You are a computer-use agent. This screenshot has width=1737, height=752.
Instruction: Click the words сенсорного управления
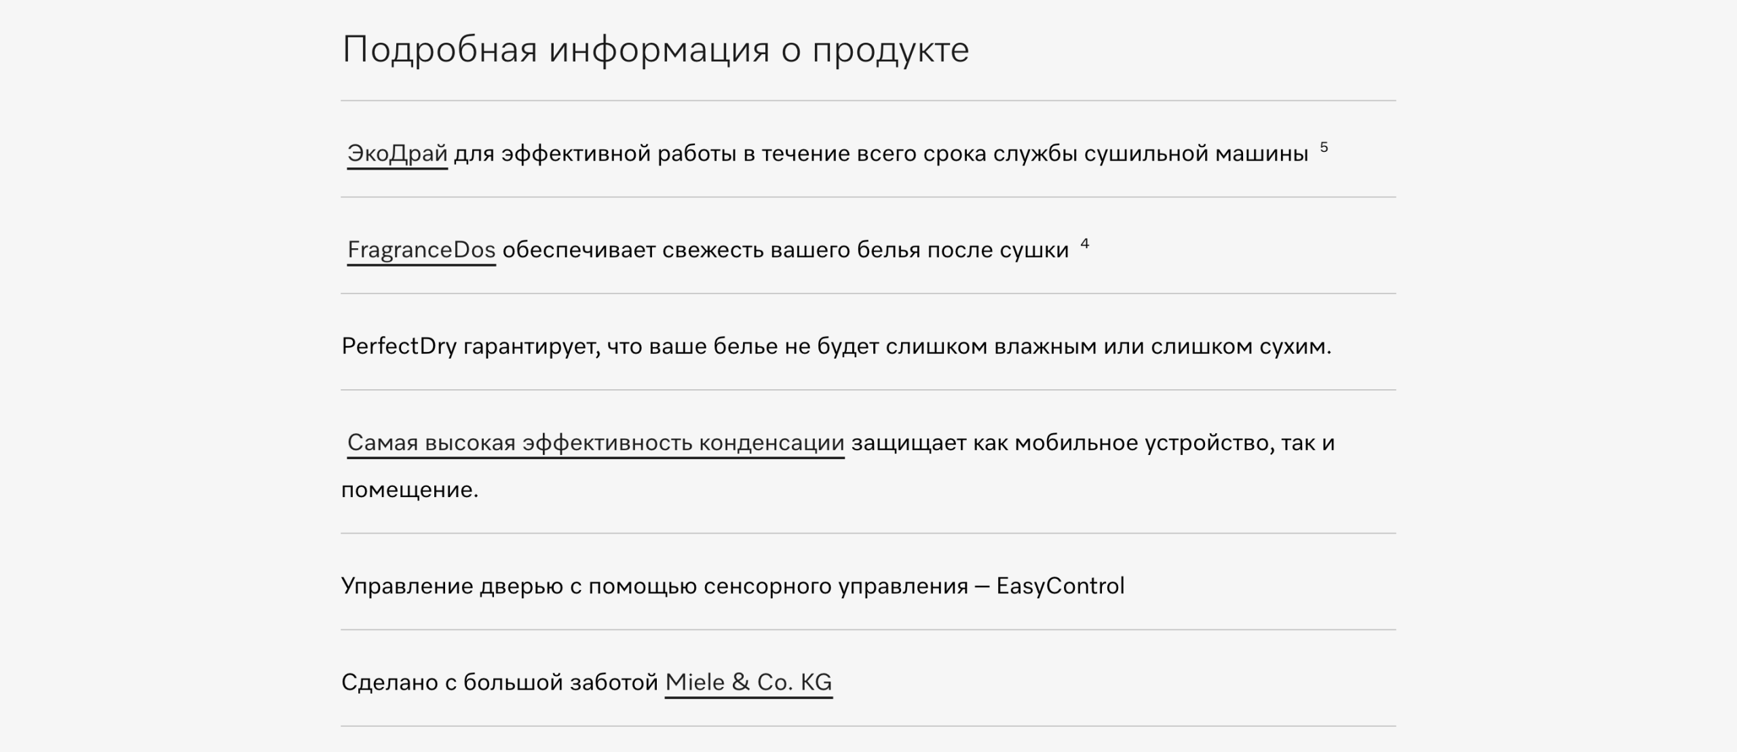(x=836, y=586)
